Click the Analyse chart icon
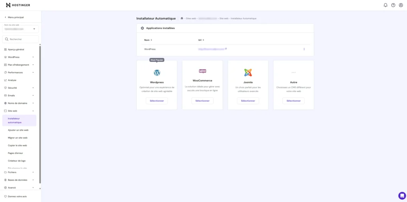 click(x=6, y=80)
